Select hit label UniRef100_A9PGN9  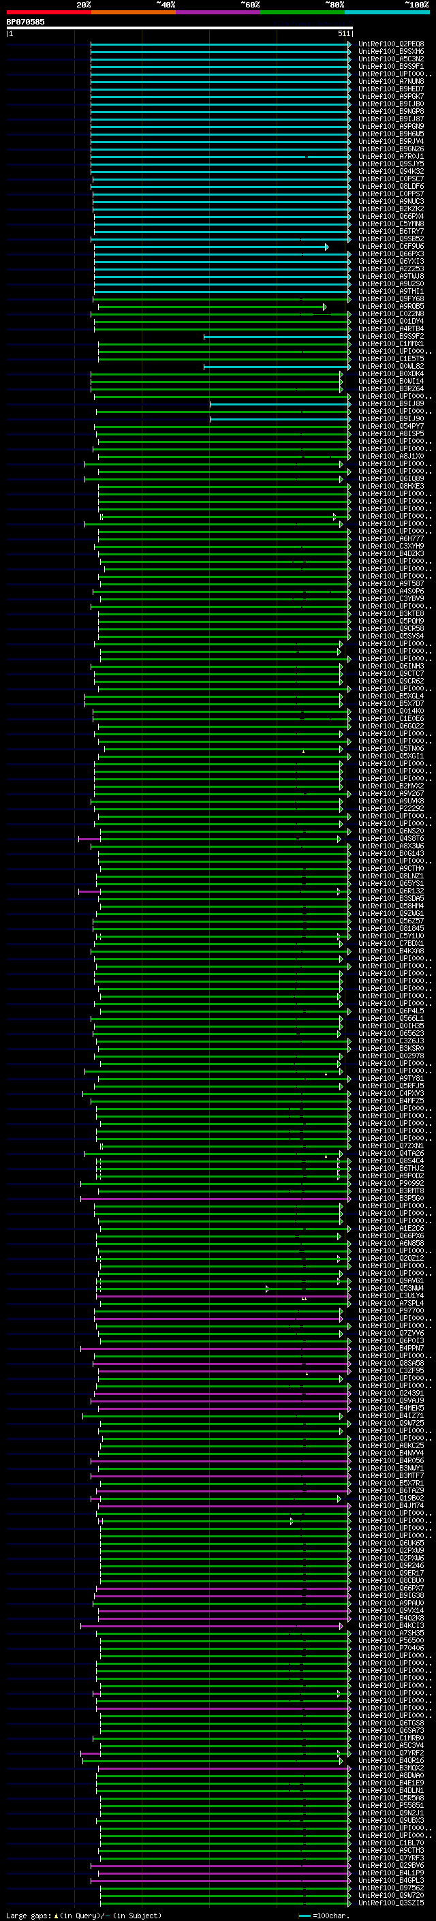(391, 126)
